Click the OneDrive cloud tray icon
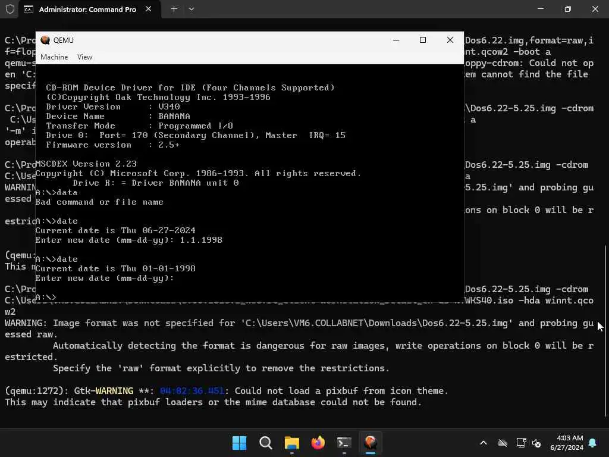This screenshot has width=609, height=457. click(503, 443)
